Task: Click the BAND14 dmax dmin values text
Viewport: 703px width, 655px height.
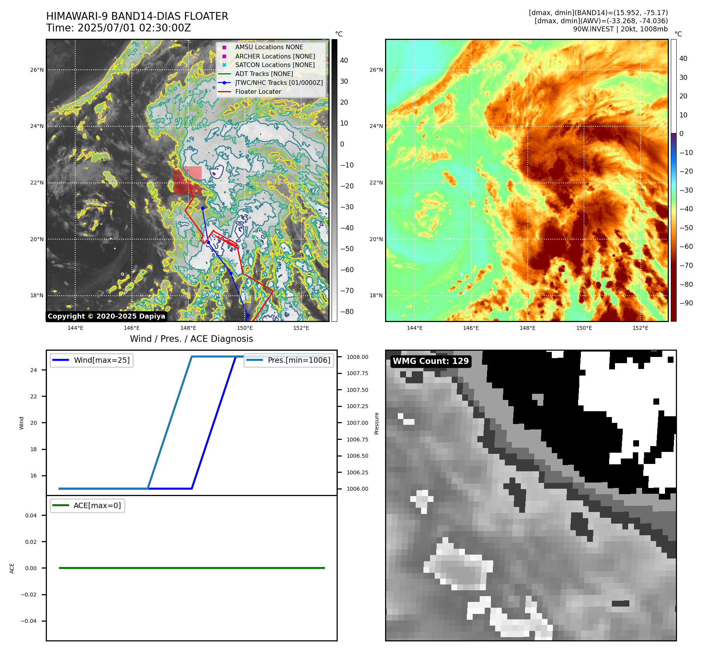Action: pyautogui.click(x=598, y=13)
